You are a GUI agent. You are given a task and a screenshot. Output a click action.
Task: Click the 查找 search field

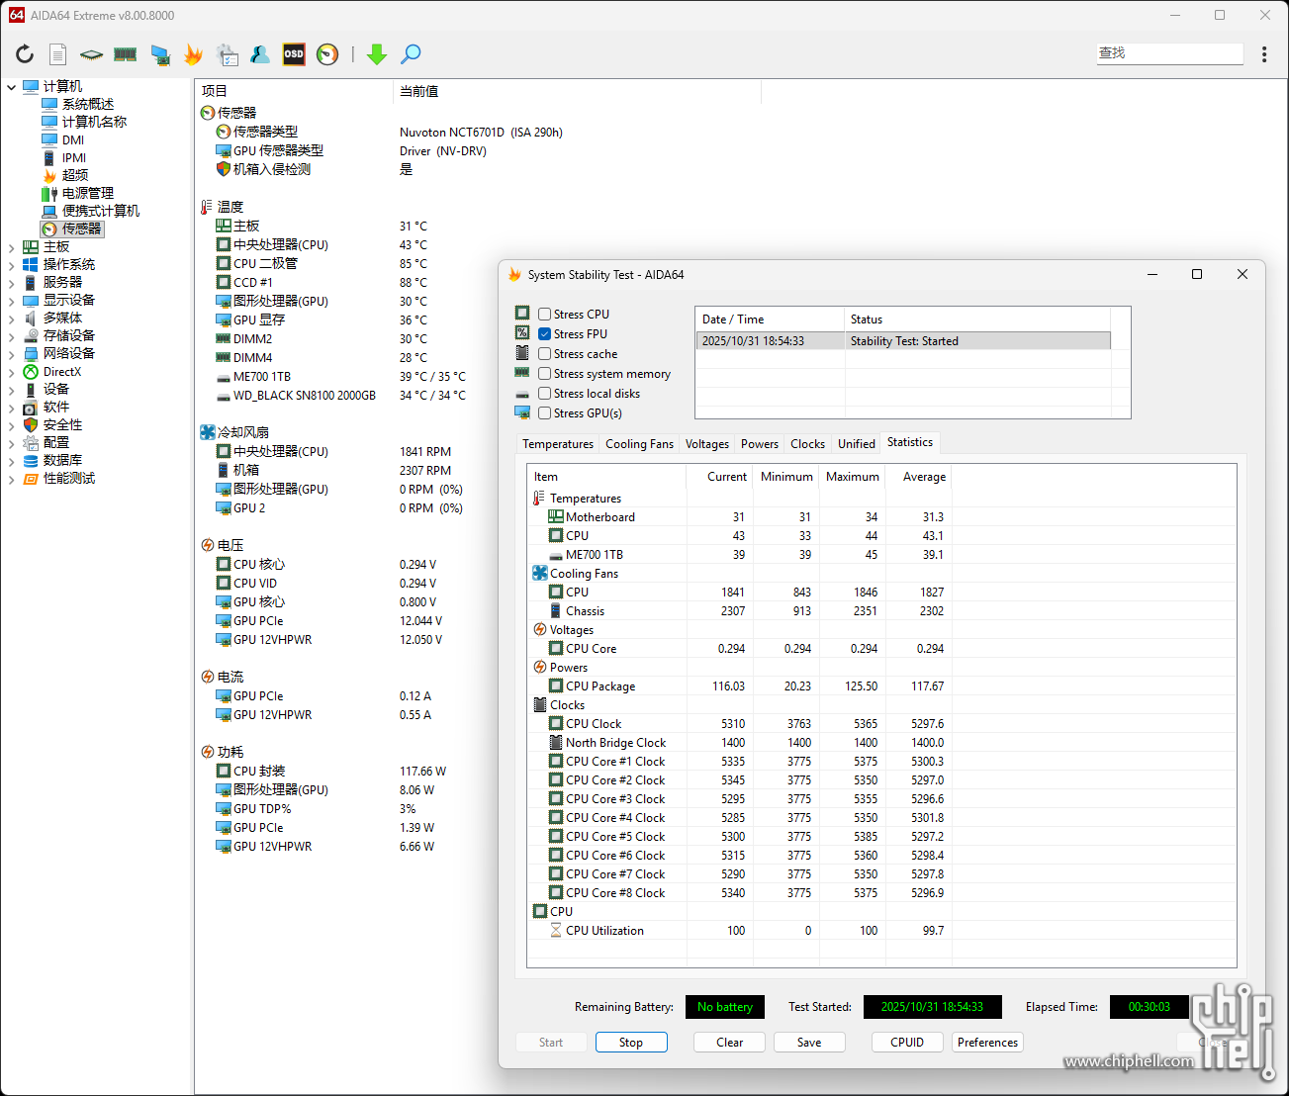tap(1169, 53)
